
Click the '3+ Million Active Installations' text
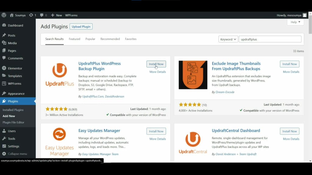pos(64,115)
